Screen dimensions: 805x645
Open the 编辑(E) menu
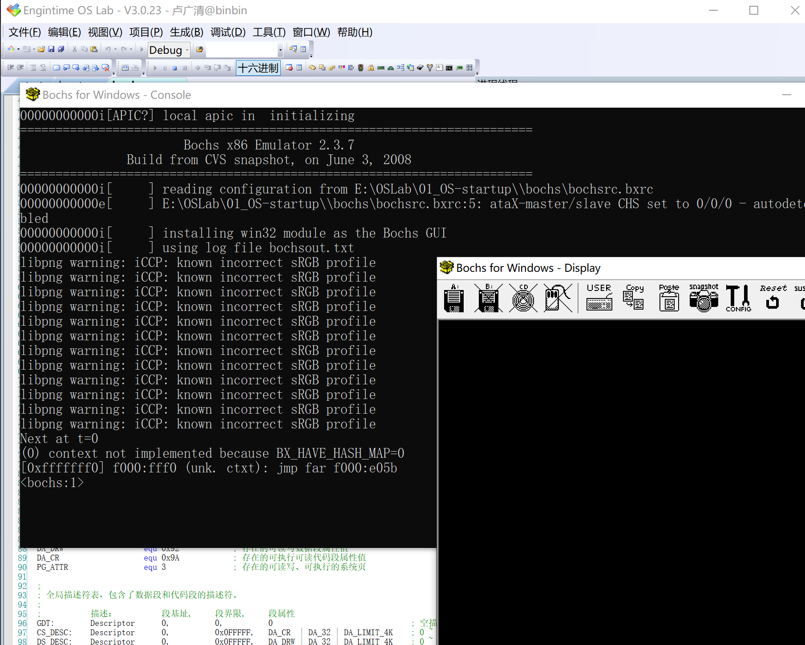coord(64,32)
